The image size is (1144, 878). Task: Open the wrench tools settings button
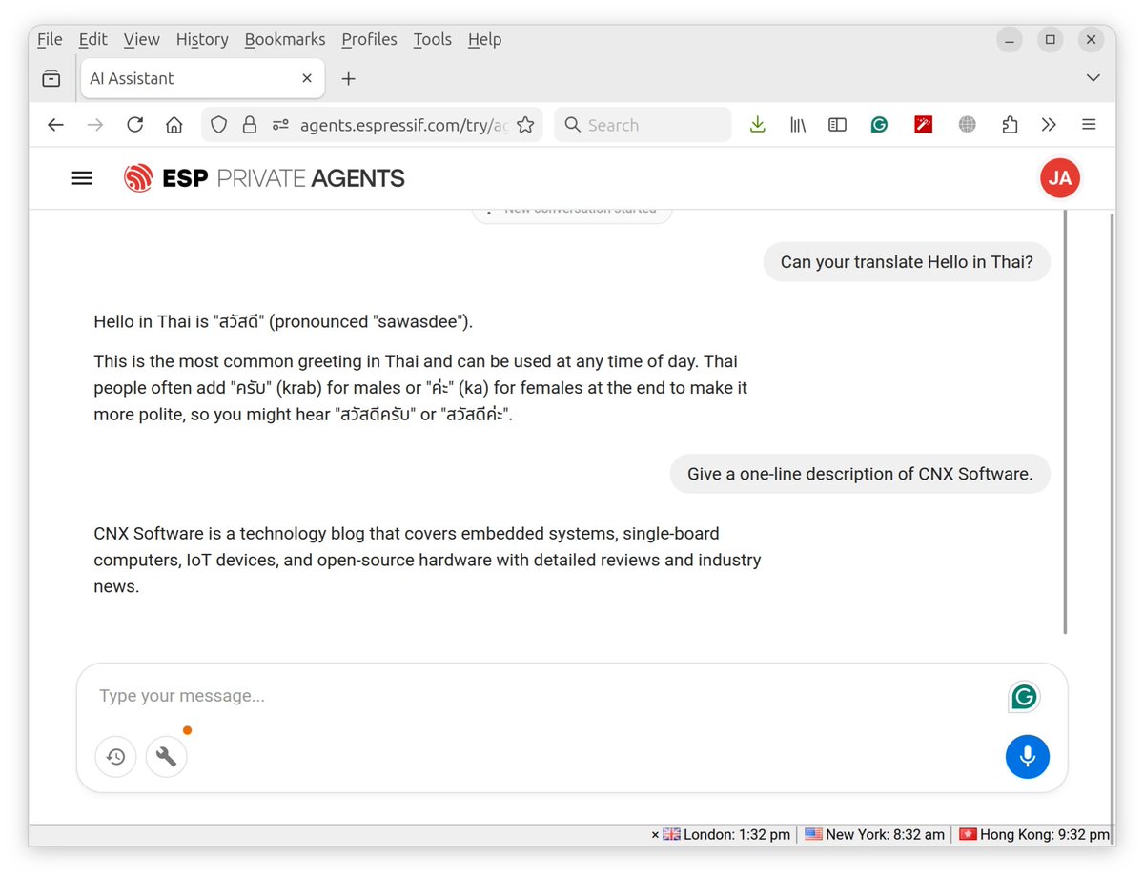166,757
